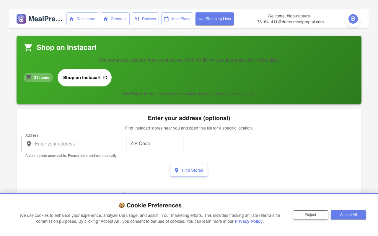This screenshot has height=236, width=378.
Task: Click 'Autocomplete unavailable' helper text
Action: [x=71, y=156]
